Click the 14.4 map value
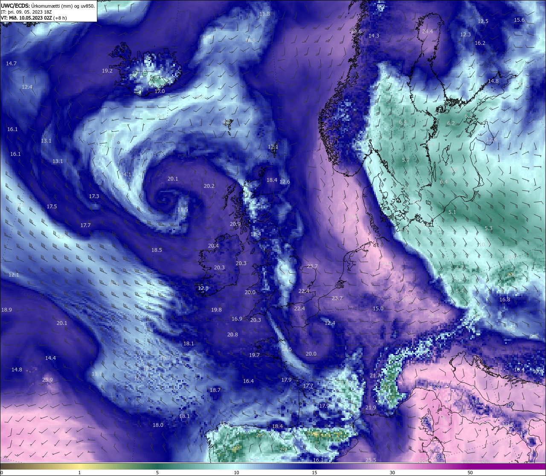 point(50,358)
